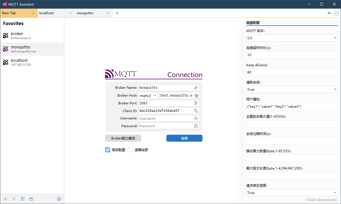Click the 最大报文长度 input field
This screenshot has width=341, height=204.
pos(292,176)
